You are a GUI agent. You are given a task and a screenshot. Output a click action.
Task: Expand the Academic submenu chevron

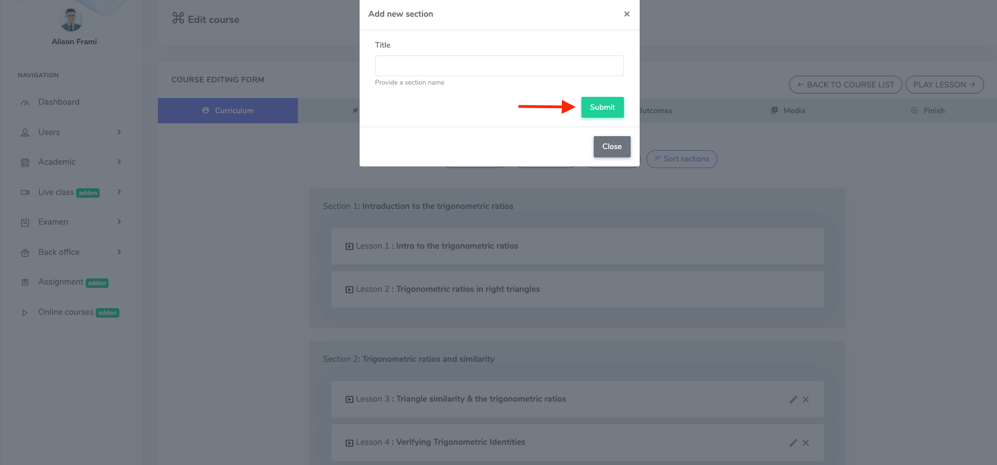click(x=119, y=162)
